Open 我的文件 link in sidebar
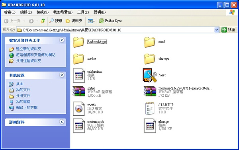 point(23,90)
